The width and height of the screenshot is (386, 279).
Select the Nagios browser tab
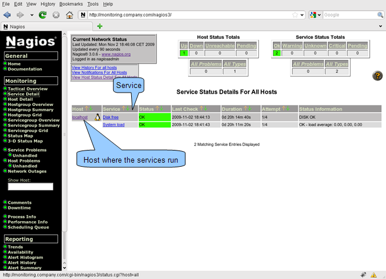click(47, 27)
